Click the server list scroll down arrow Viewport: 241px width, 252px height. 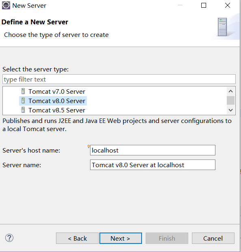230,110
